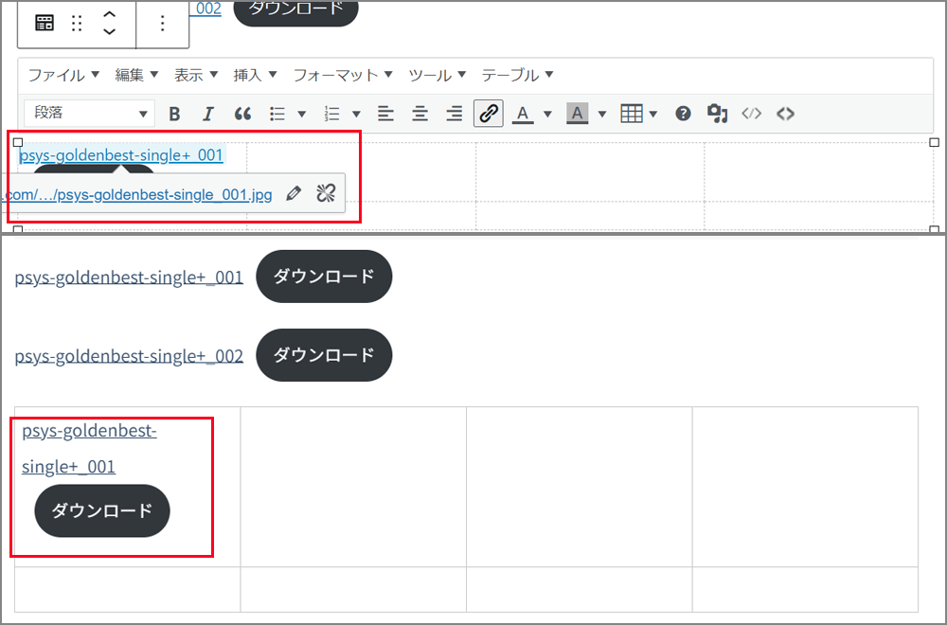The width and height of the screenshot is (947, 625).
Task: Open the add media icon
Action: coord(717,114)
